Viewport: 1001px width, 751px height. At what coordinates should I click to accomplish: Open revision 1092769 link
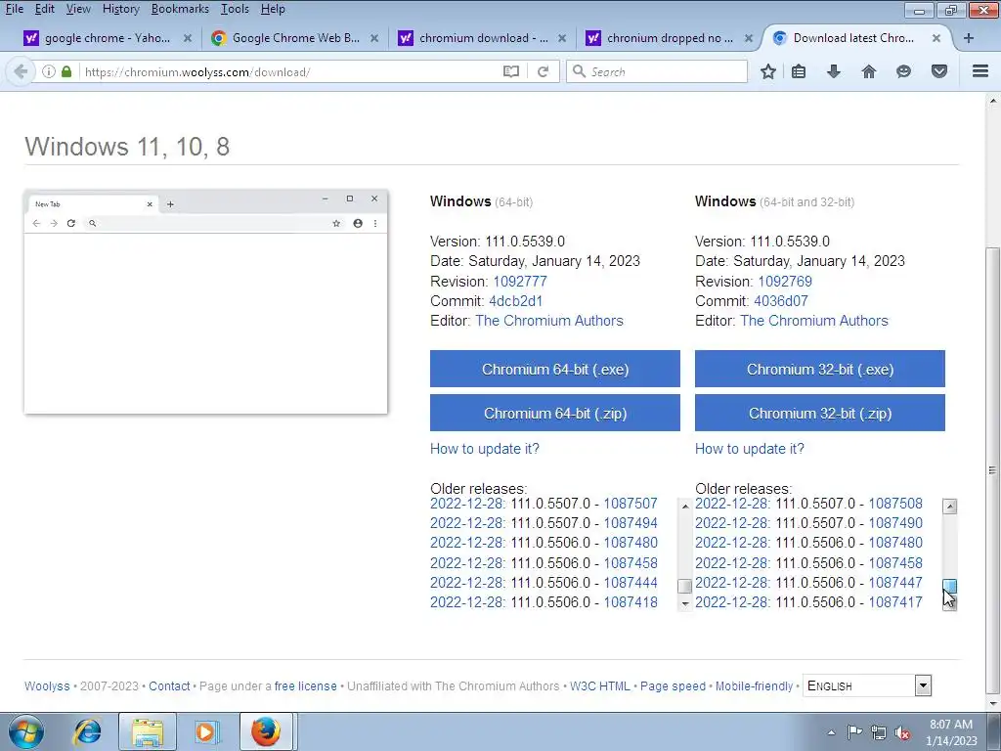pyautogui.click(x=785, y=281)
